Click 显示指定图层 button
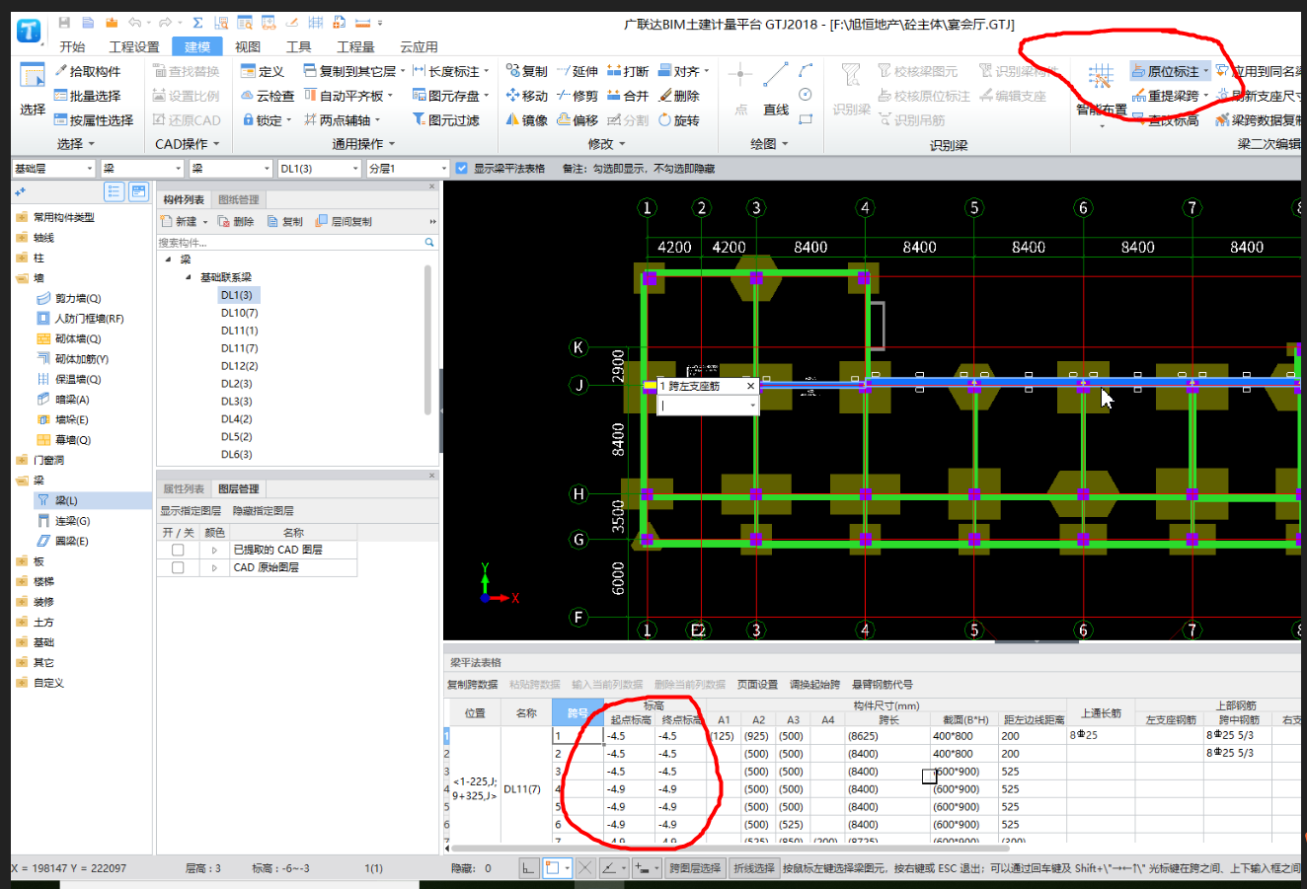 (x=191, y=511)
